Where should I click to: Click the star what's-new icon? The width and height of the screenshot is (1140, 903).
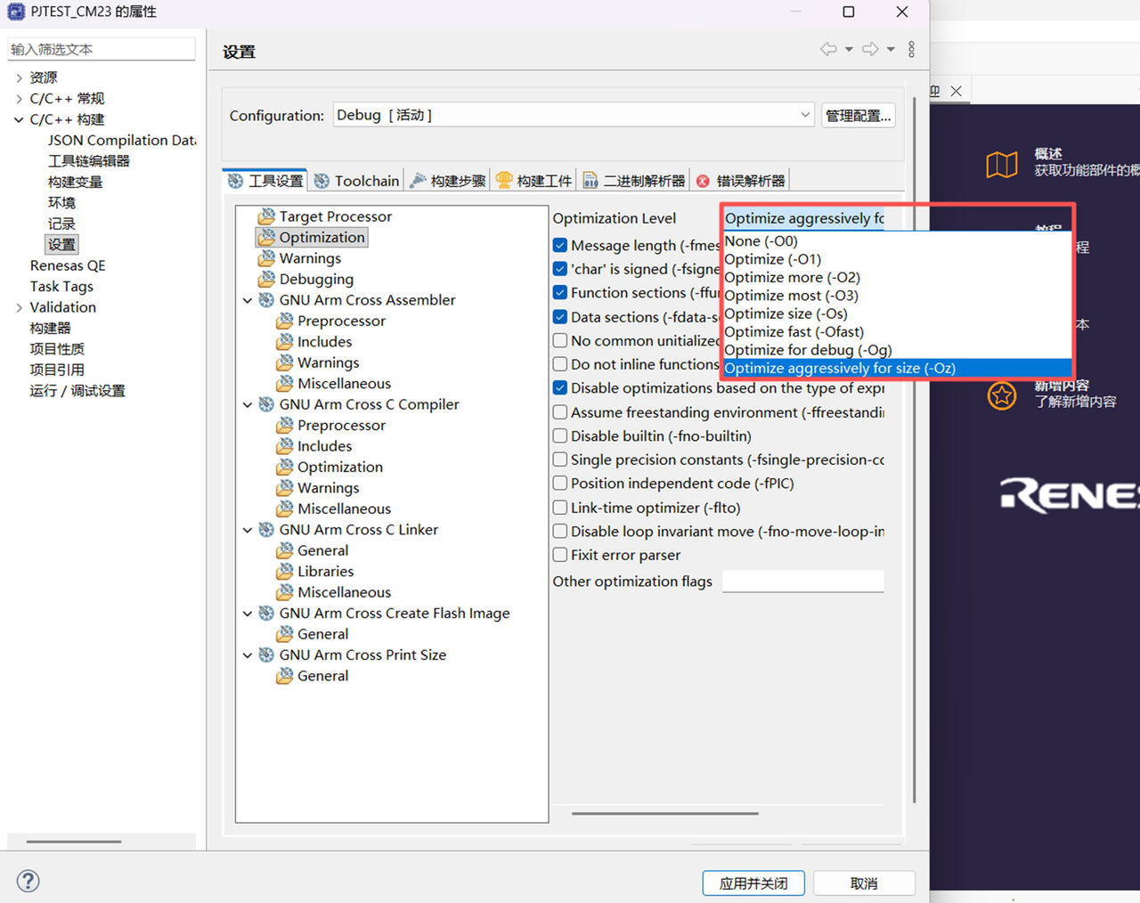(1002, 395)
